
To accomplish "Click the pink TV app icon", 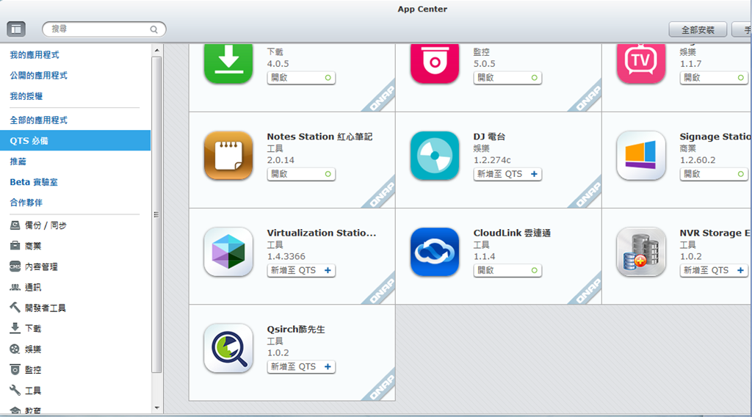I will (x=640, y=63).
